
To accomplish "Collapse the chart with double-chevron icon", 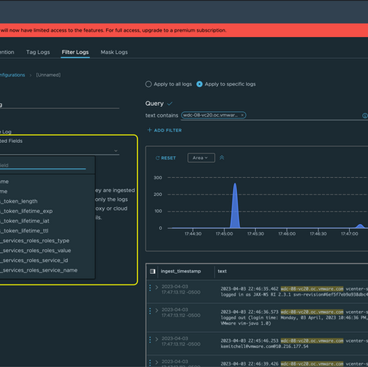I will click(222, 157).
